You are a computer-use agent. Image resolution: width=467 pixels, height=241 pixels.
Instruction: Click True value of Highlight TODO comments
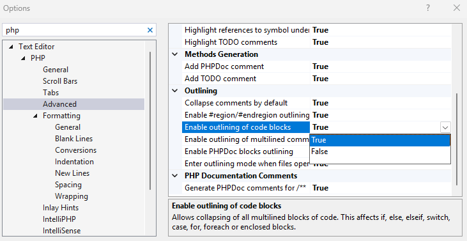320,42
